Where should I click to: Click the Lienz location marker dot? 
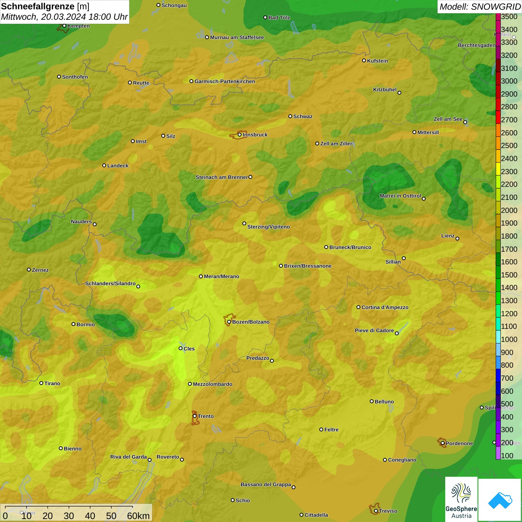pyautogui.click(x=457, y=239)
